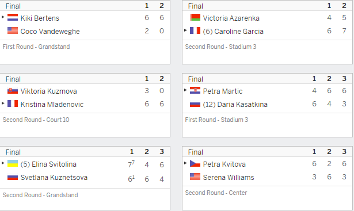Screen dimensions: 354x211
Task: Click the USA flag next to Coco Vandeweghe
Action: tap(13, 30)
